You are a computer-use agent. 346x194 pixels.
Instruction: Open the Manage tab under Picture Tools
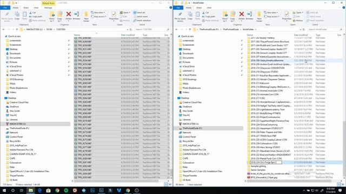pos(48,8)
